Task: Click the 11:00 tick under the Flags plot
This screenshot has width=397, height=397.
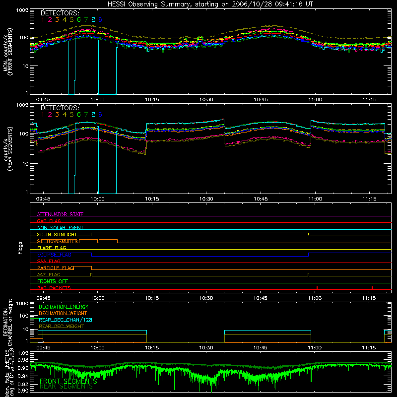Action: [315, 298]
